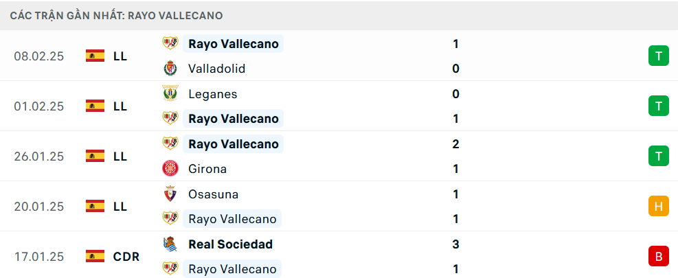Click the CDR competition label
This screenshot has width=678, height=278.
pos(126,257)
